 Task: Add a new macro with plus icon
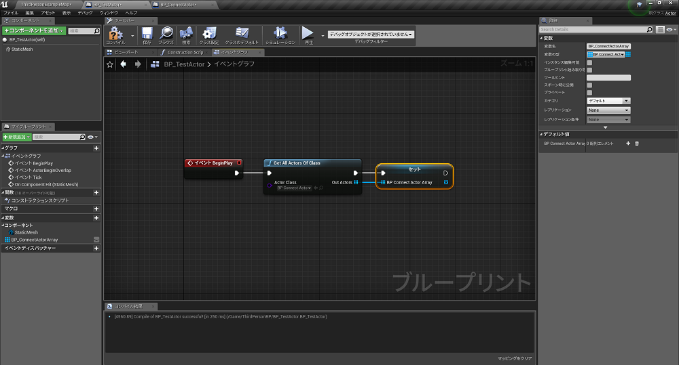(96, 209)
